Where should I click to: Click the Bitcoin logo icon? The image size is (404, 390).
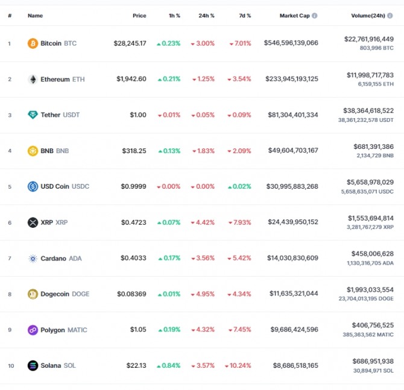coord(33,43)
